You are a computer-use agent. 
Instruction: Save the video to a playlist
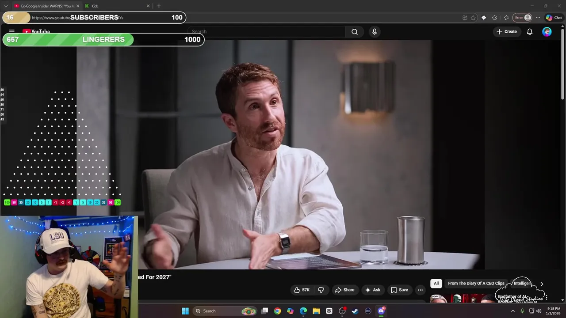[399, 290]
